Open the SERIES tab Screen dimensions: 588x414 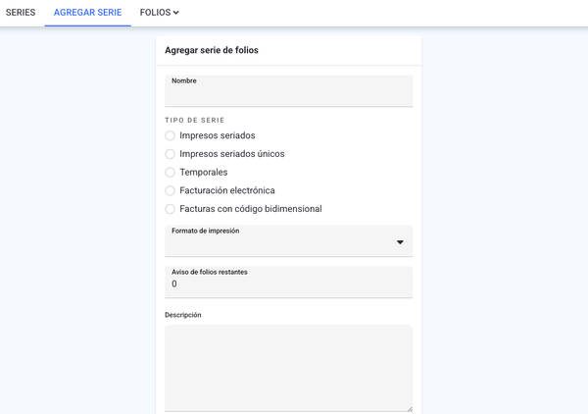[x=21, y=13]
